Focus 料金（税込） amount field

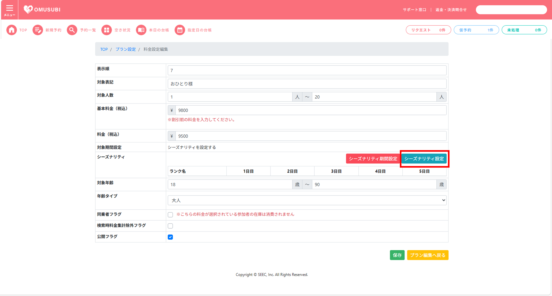311,136
